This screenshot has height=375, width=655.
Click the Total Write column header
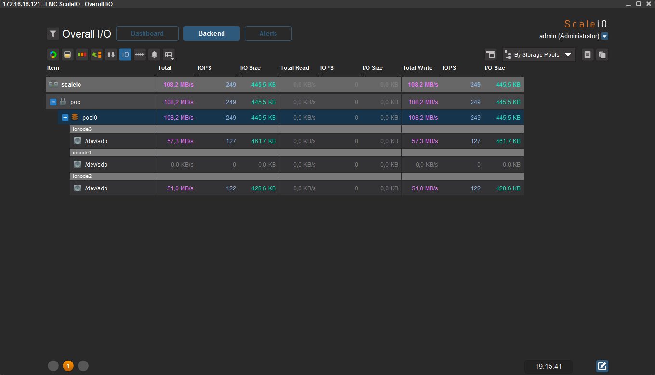click(x=418, y=68)
